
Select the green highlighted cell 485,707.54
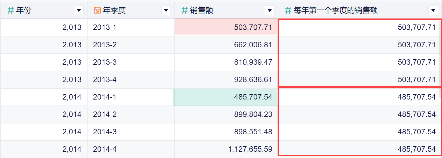coord(225,97)
